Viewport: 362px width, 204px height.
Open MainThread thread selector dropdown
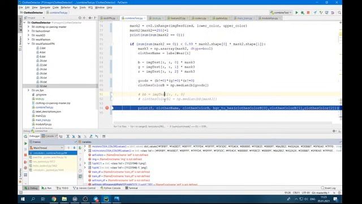click(46, 148)
